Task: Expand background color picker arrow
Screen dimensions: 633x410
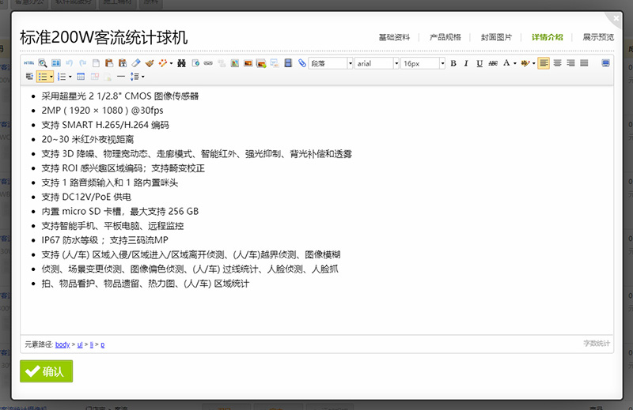Action: (x=533, y=63)
